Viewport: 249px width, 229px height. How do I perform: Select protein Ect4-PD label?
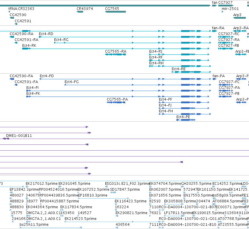coord(47,76)
